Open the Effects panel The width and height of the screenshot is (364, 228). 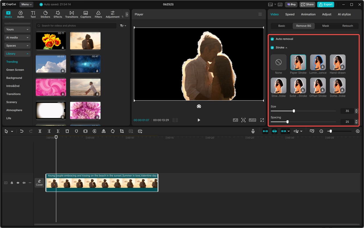coord(58,14)
